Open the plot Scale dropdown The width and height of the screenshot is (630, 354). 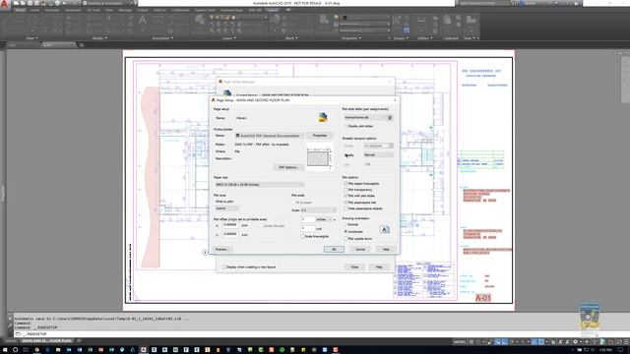[x=319, y=209]
